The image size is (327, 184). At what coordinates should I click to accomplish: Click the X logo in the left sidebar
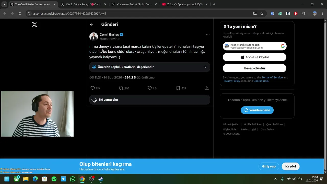[x=34, y=24]
